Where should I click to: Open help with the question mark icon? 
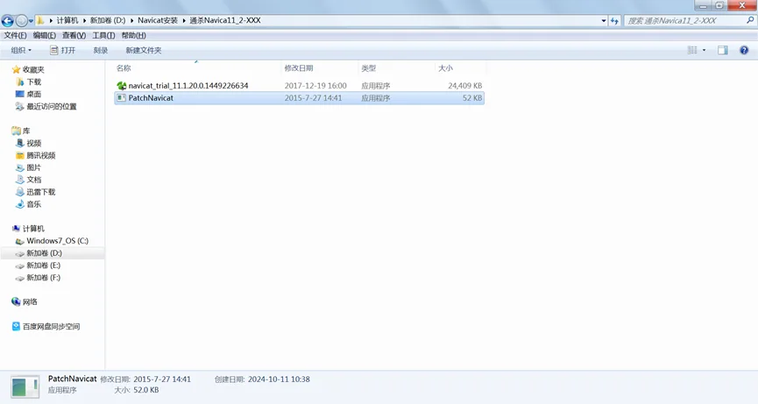pos(744,50)
